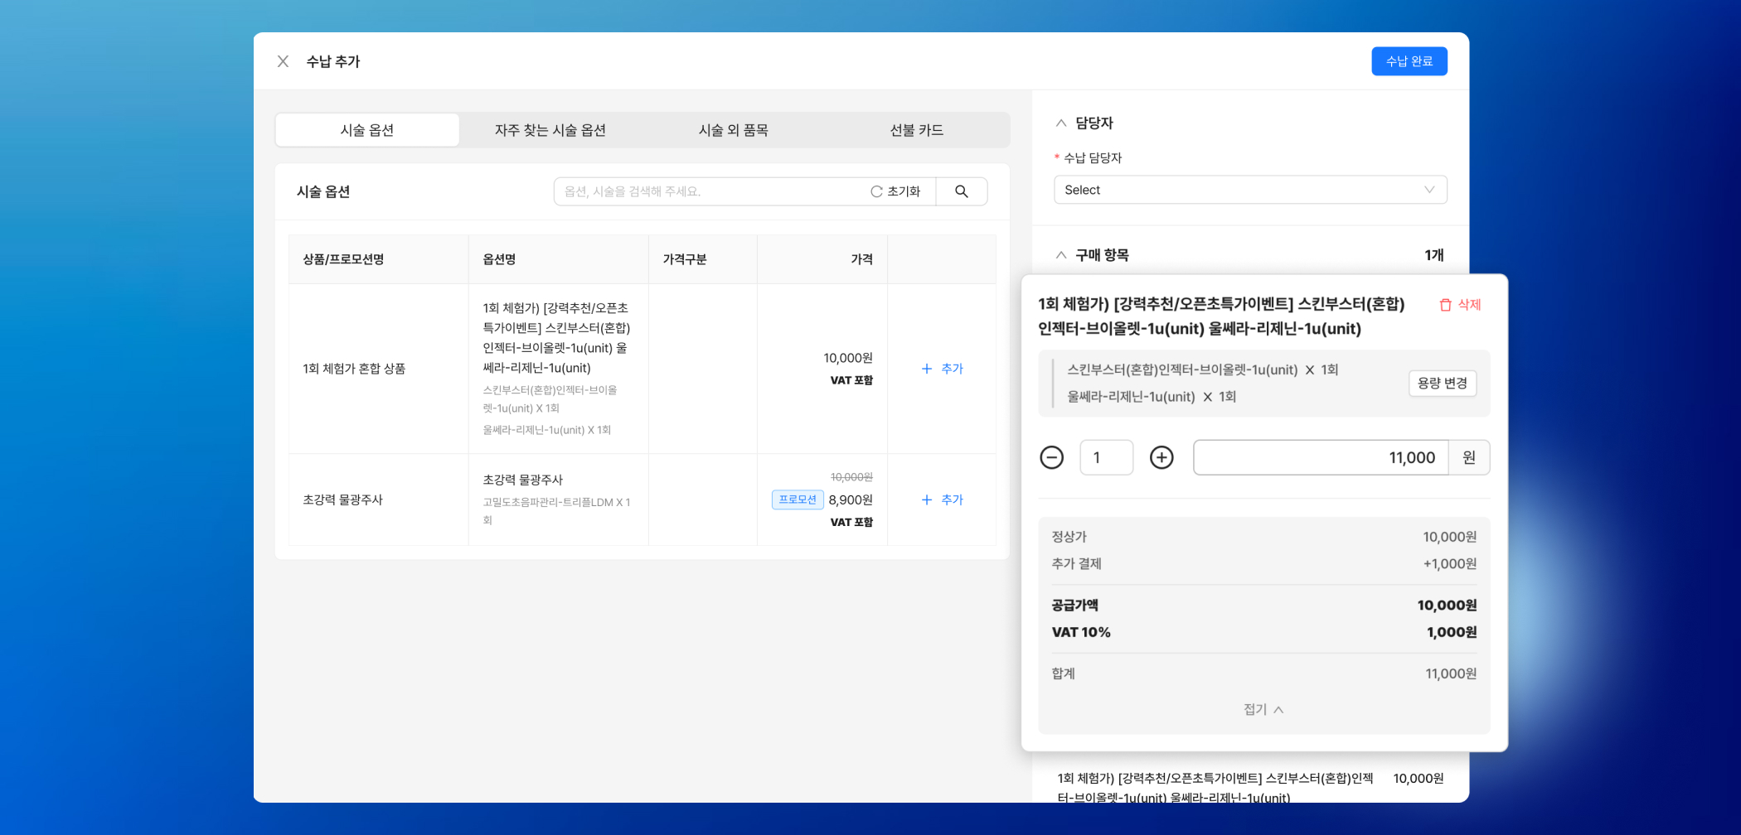The height and width of the screenshot is (835, 1741).
Task: Switch to the 시술 옵션 tab
Action: click(x=367, y=130)
